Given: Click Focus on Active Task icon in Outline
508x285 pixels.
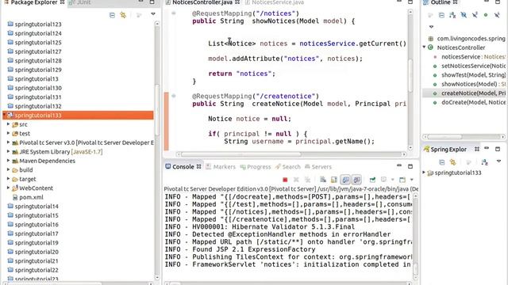Looking at the screenshot, I should (430, 15).
